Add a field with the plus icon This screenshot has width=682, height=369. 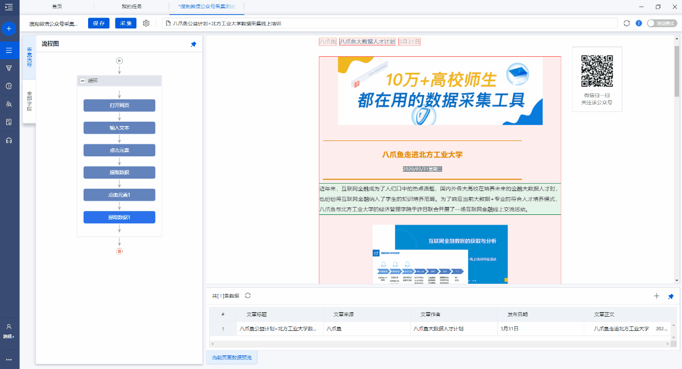coord(657,296)
